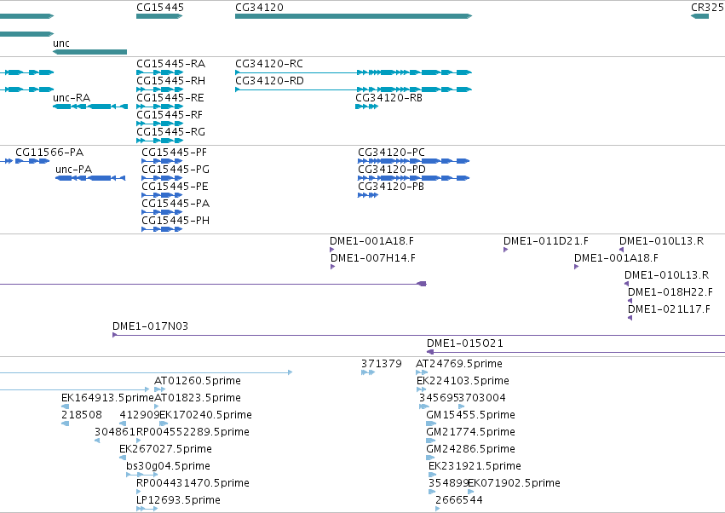Open EST EK170240.5prime
The image size is (725, 513).
click(x=206, y=415)
